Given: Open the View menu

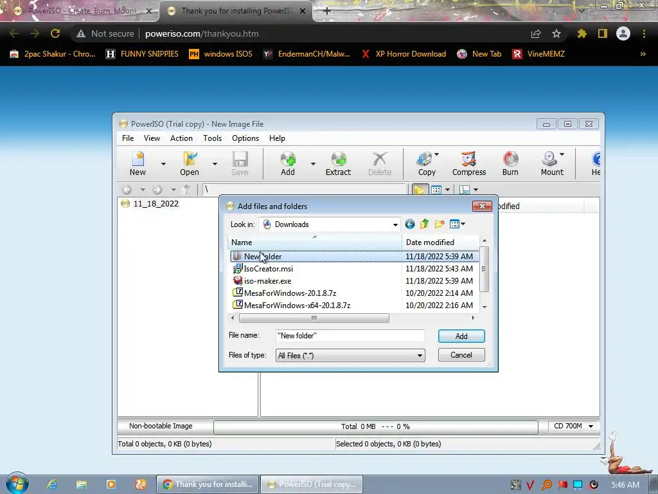Looking at the screenshot, I should coord(152,138).
